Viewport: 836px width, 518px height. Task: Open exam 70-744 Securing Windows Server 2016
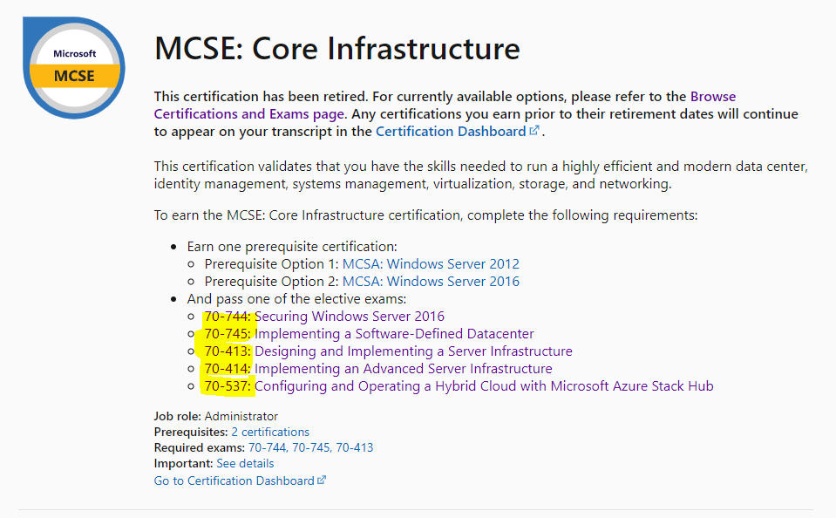[x=324, y=317]
